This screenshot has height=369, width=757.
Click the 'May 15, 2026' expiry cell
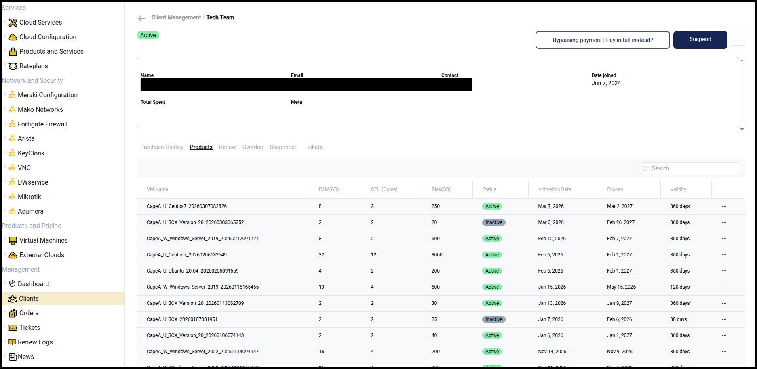point(621,287)
